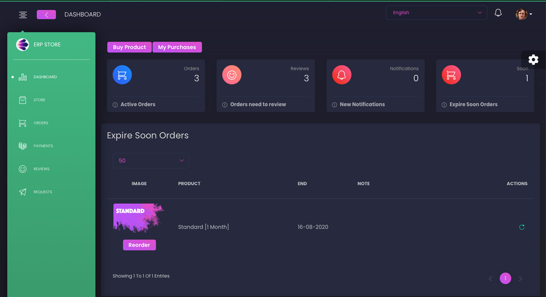Navigate to Requests in the sidebar
This screenshot has height=297, width=546.
[43, 192]
